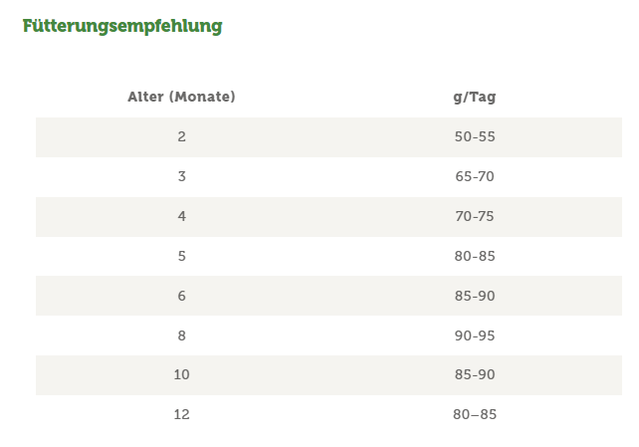The height and width of the screenshot is (447, 639).
Task: Click the age cell showing 5 months
Action: [x=181, y=256]
